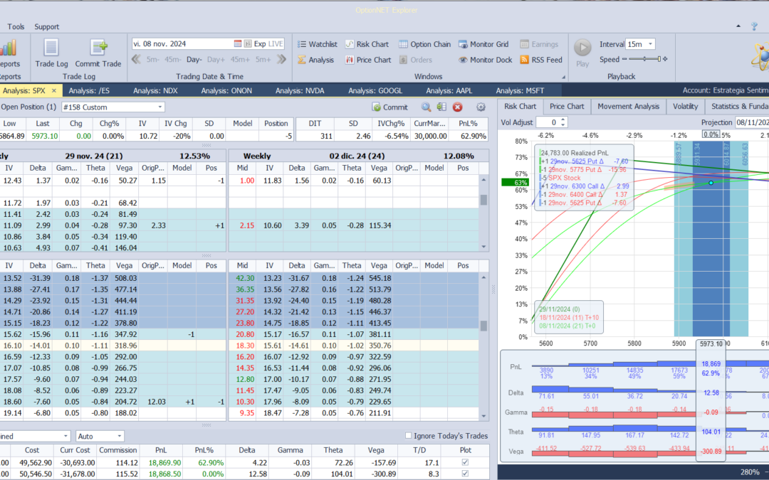Click the red delete position icon
This screenshot has height=480, width=769.
(x=457, y=107)
